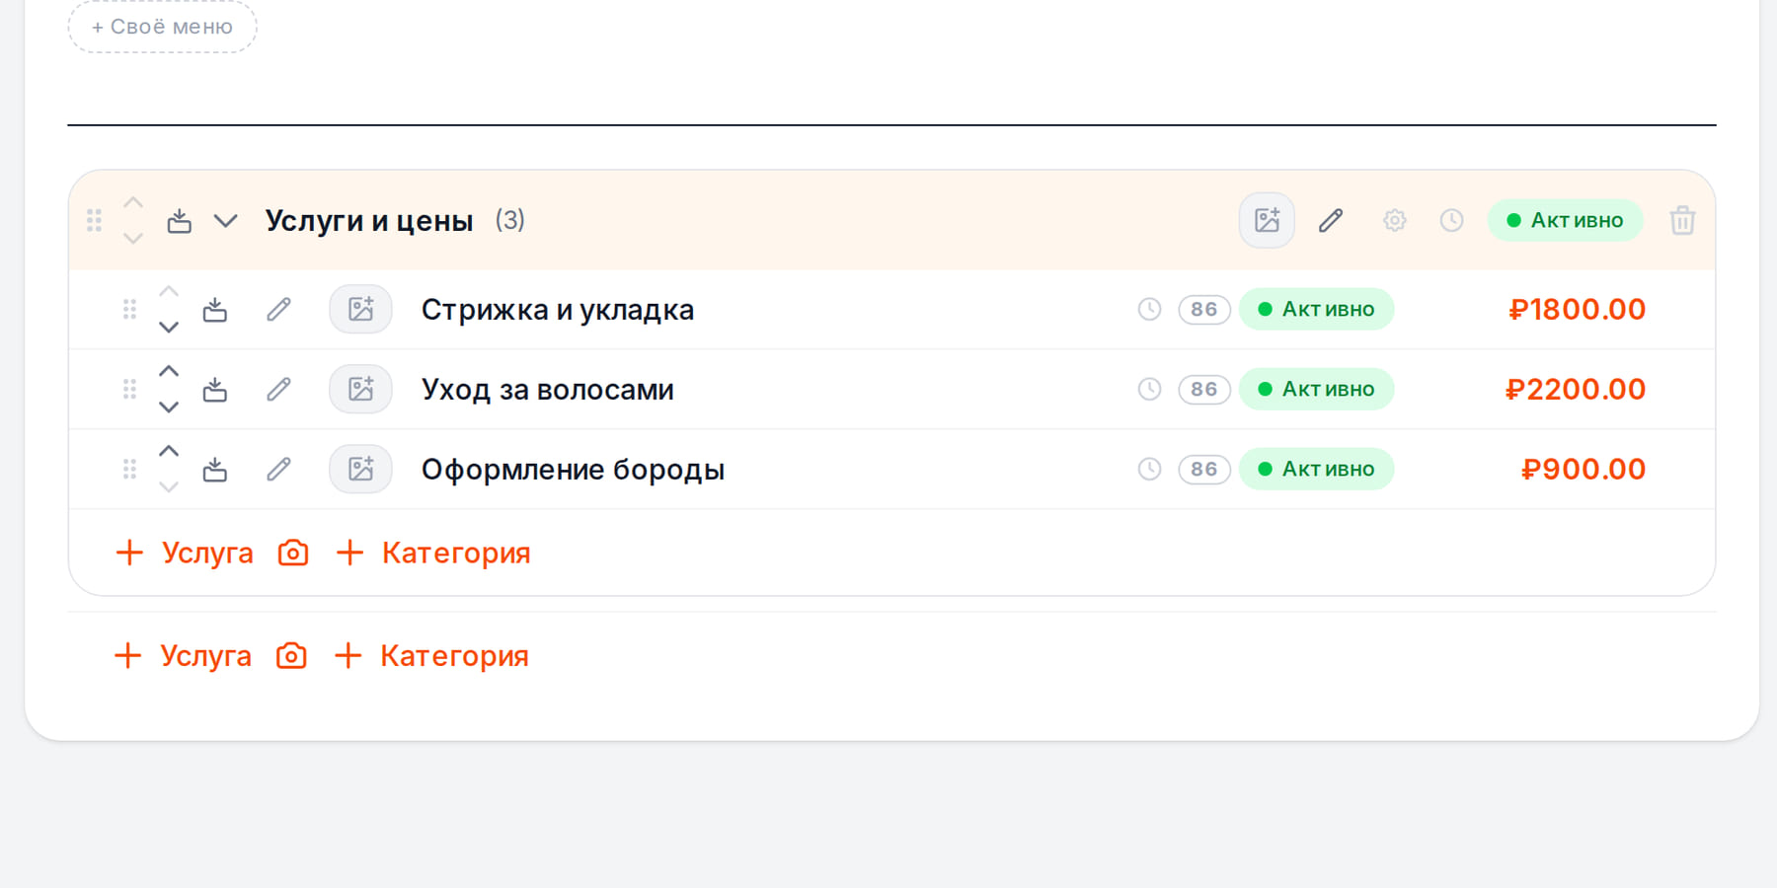1777x888 pixels.
Task: Click 'Уход за волосами' service name
Action: [x=548, y=390]
